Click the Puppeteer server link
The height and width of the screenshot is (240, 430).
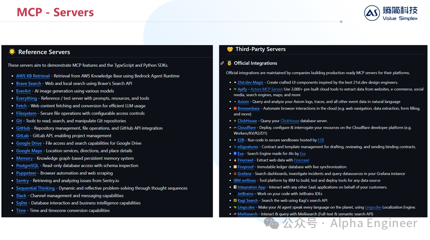pos(26,174)
